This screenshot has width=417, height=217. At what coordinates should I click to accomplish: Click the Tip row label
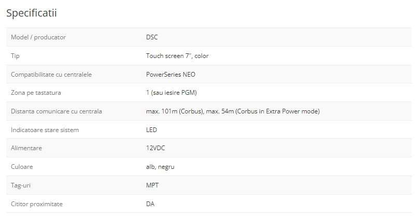point(16,56)
